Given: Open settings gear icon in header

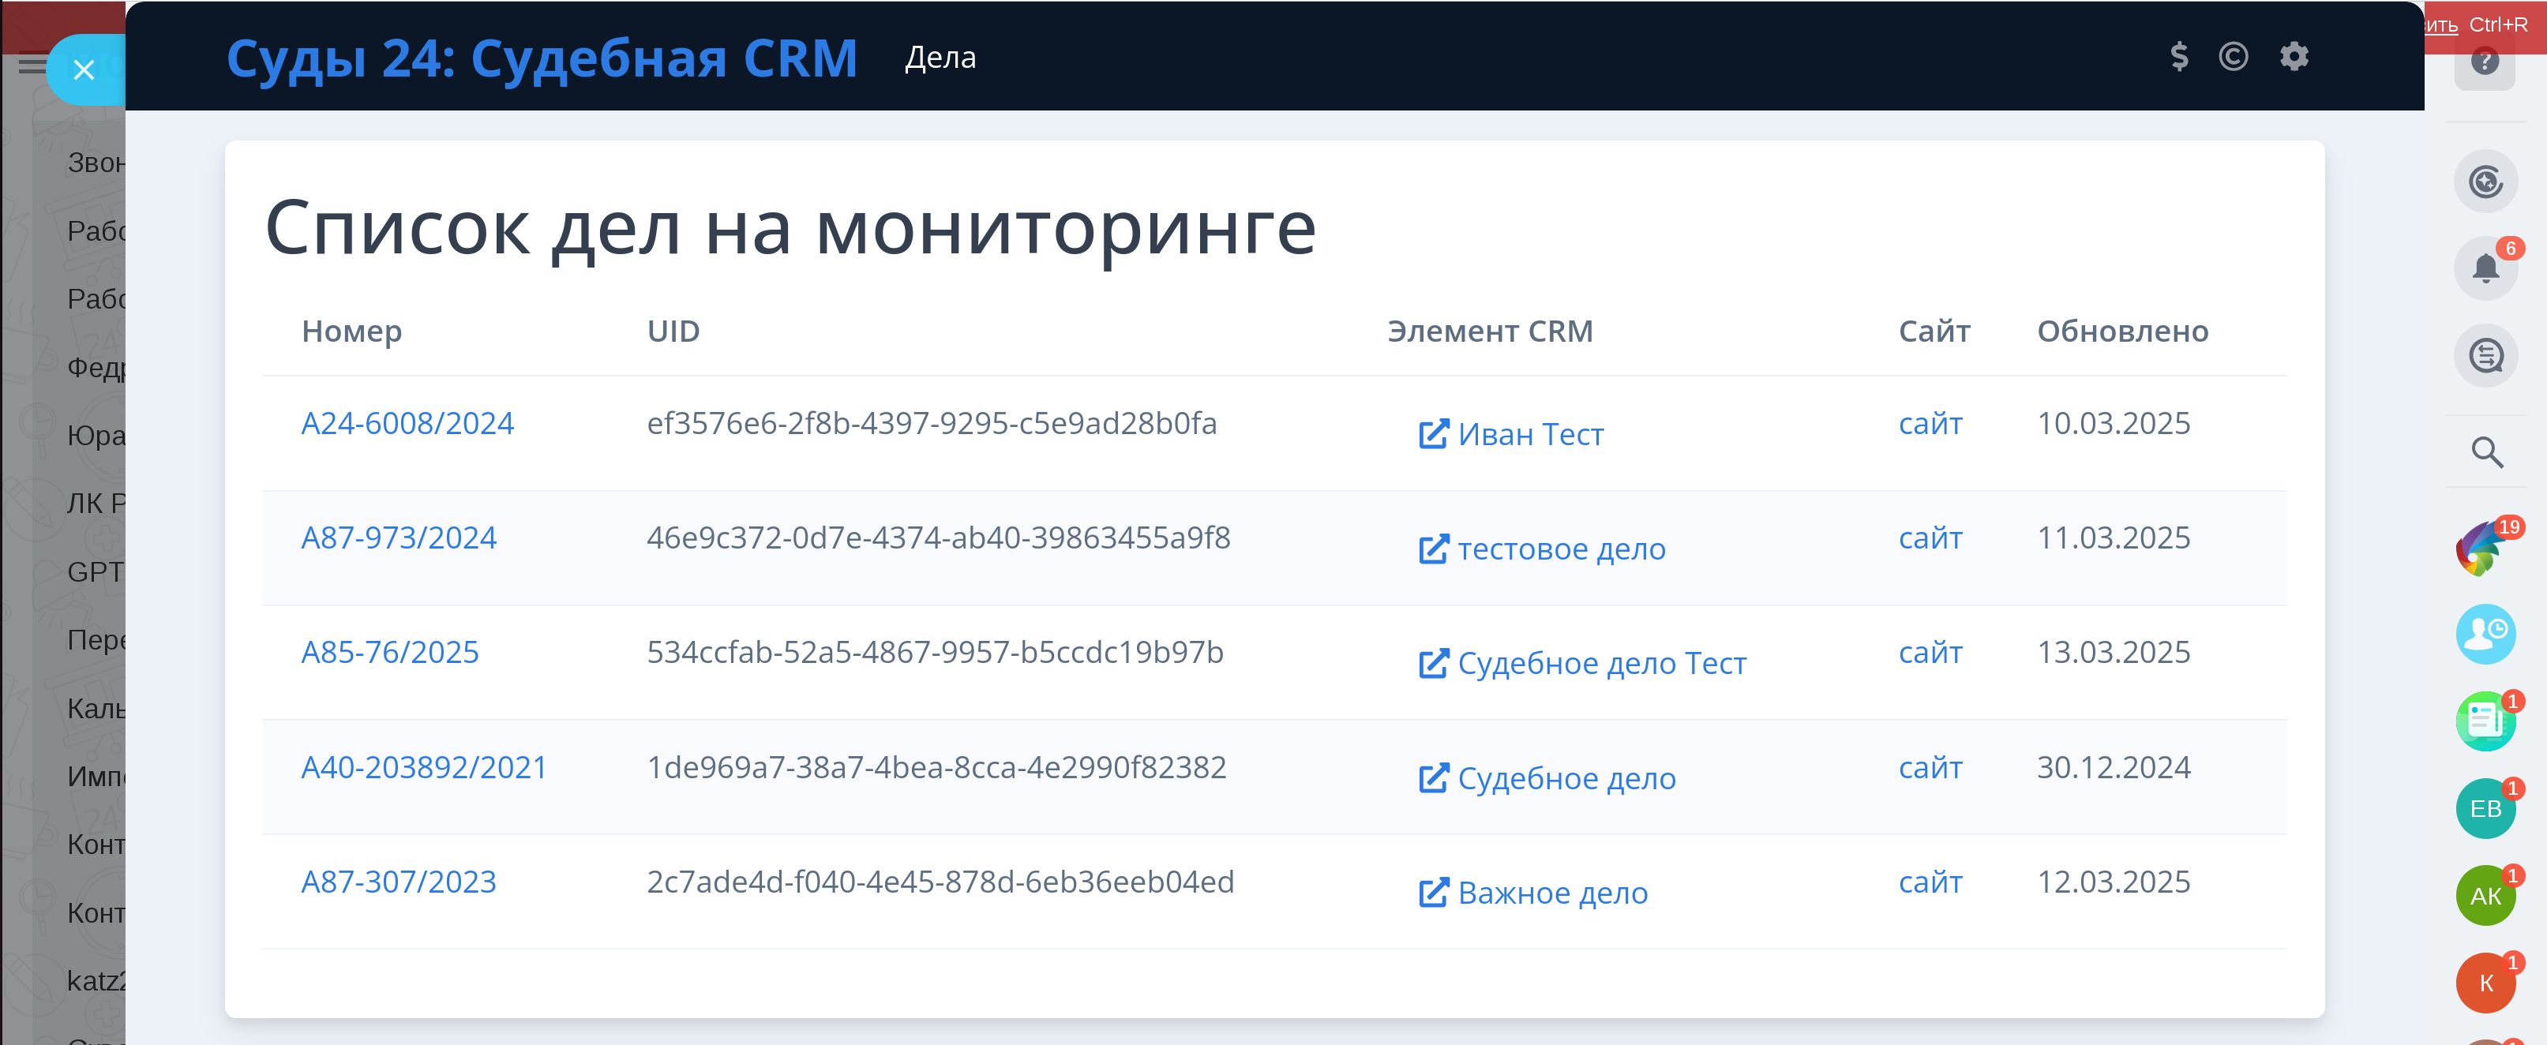Looking at the screenshot, I should [x=2294, y=56].
